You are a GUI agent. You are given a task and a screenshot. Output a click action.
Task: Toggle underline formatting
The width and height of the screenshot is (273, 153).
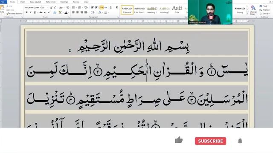tap(35, 12)
